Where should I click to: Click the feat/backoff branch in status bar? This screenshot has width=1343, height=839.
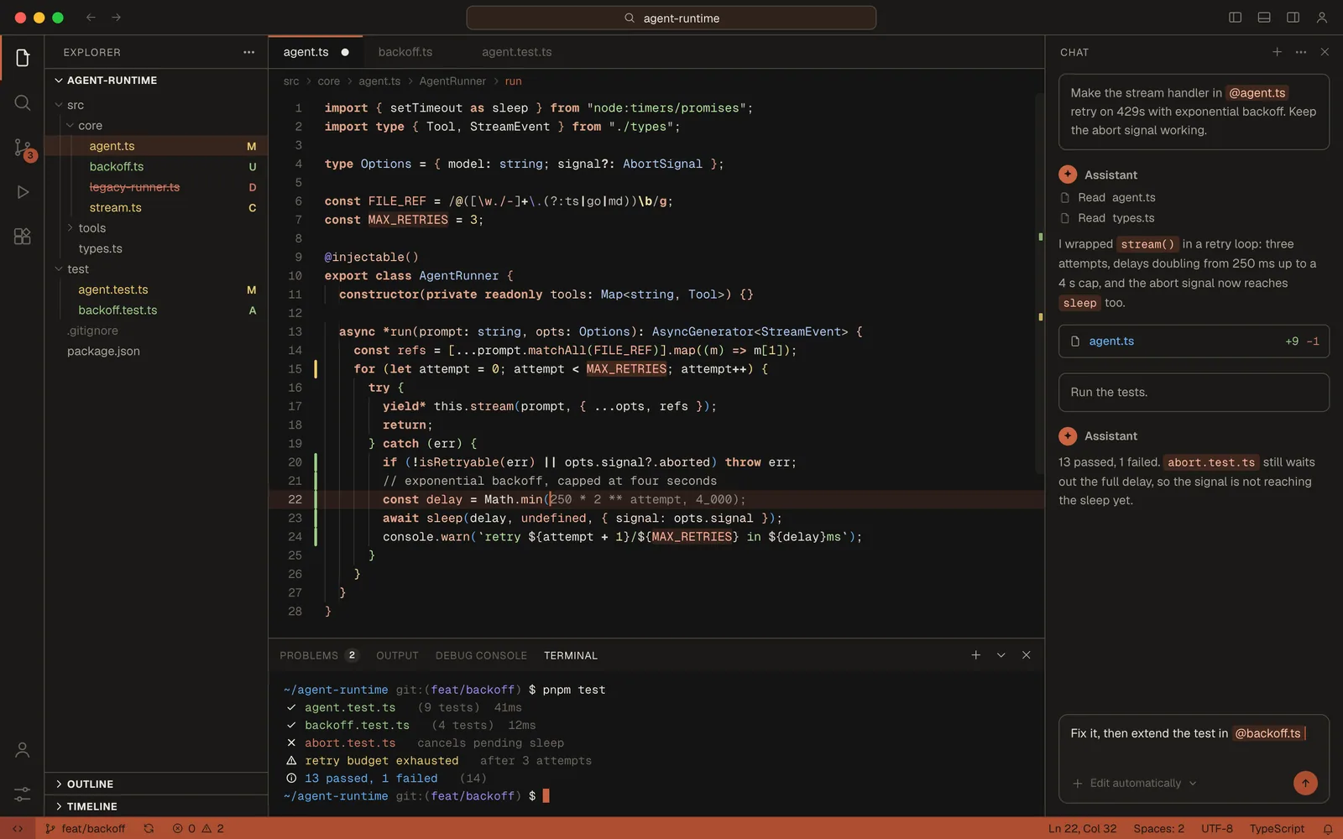tap(86, 829)
